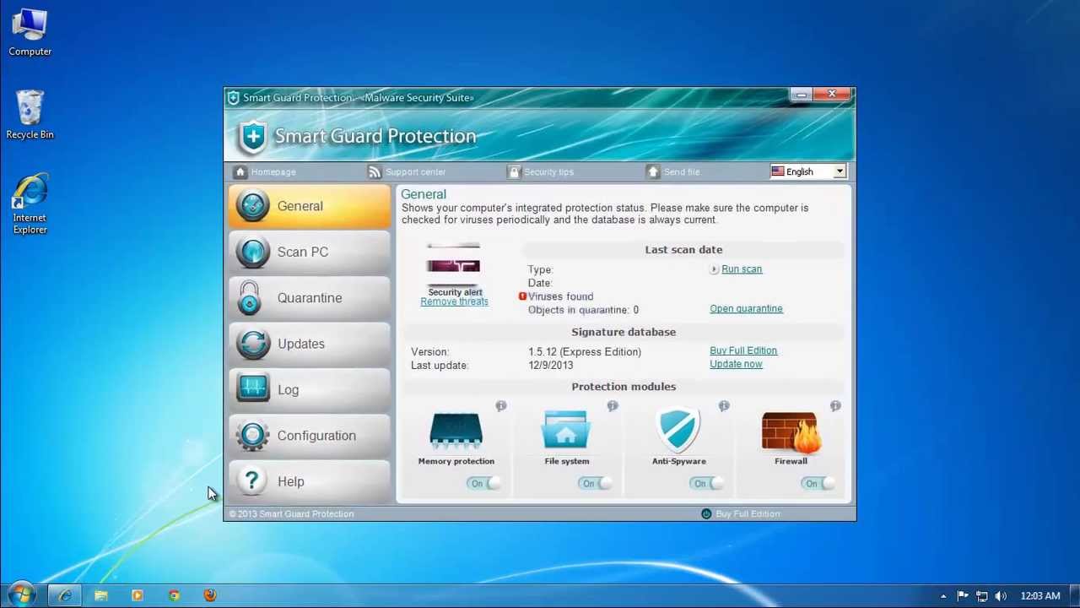The width and height of the screenshot is (1080, 608).
Task: Open Windows Media Player on taskbar
Action: coord(138,596)
